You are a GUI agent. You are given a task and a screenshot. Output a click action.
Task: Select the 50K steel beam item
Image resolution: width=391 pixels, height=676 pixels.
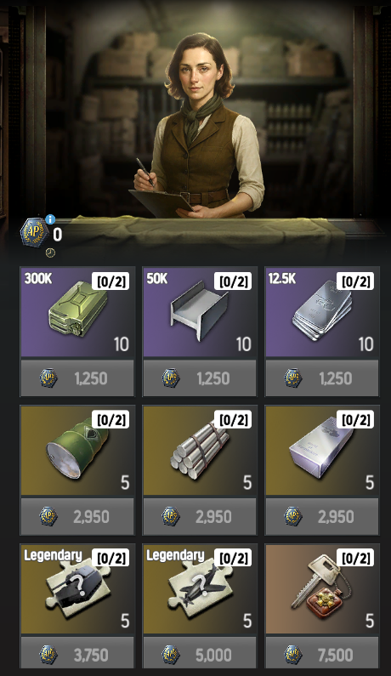coord(200,312)
